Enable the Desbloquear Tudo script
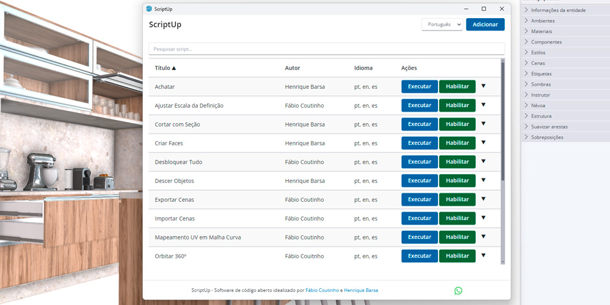The height and width of the screenshot is (305, 610). click(457, 162)
